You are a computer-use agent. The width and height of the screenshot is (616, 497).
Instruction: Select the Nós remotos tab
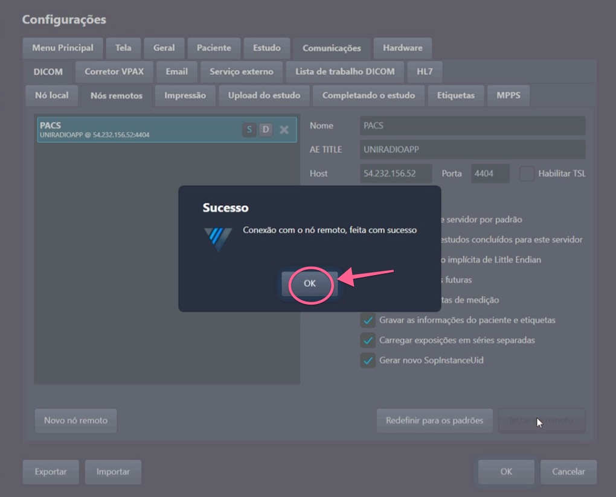(117, 96)
